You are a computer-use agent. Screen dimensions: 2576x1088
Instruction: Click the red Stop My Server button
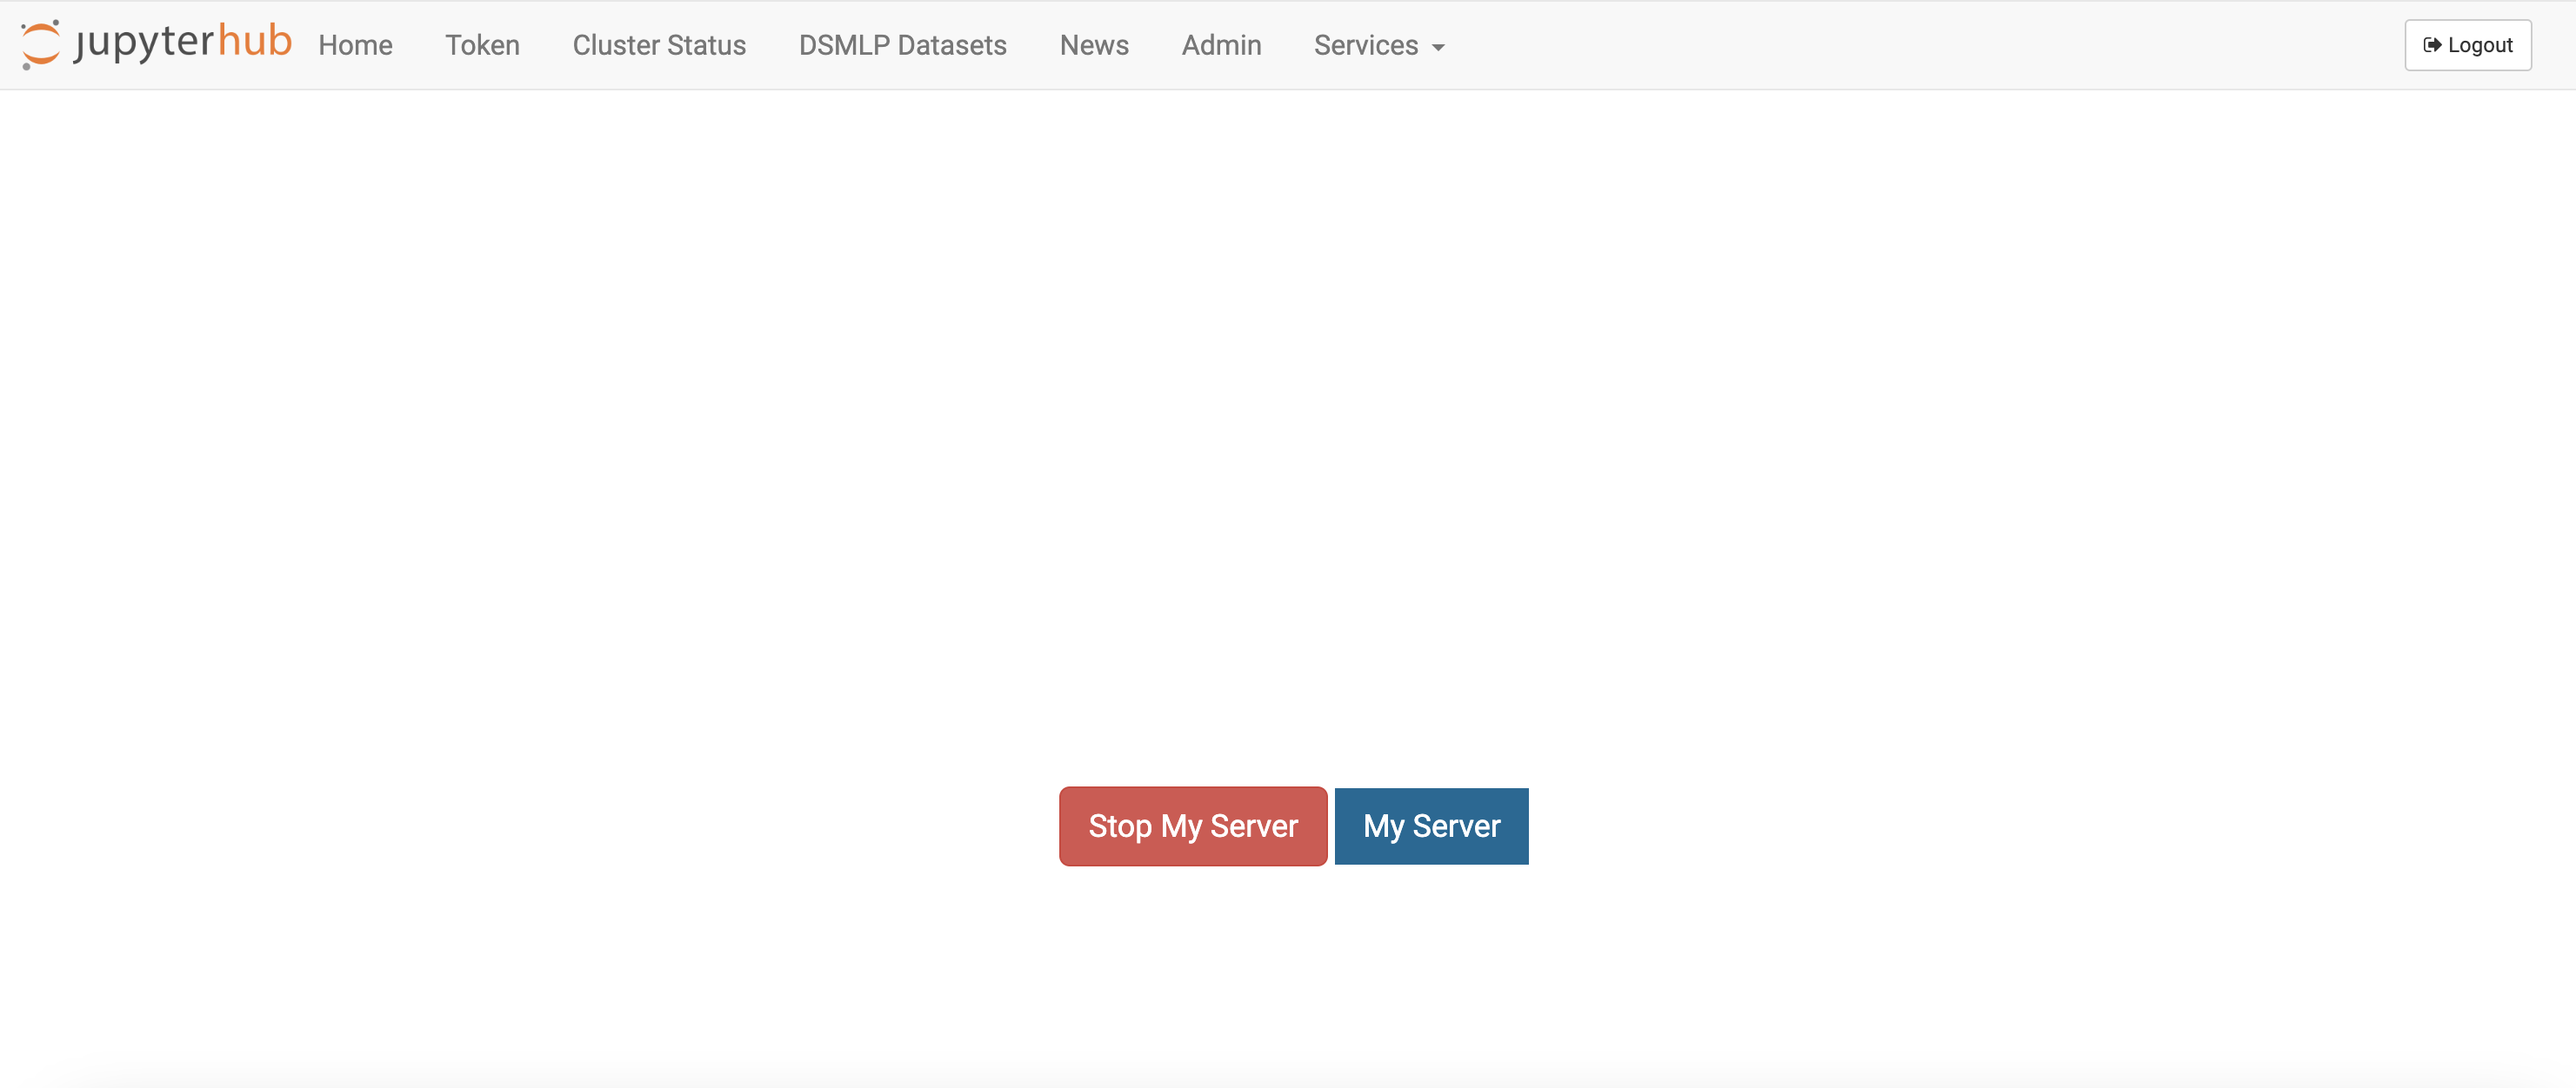coord(1193,826)
